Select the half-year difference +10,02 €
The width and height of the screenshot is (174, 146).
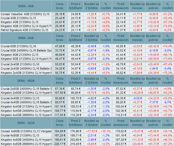pyautogui.click(x=153, y=22)
